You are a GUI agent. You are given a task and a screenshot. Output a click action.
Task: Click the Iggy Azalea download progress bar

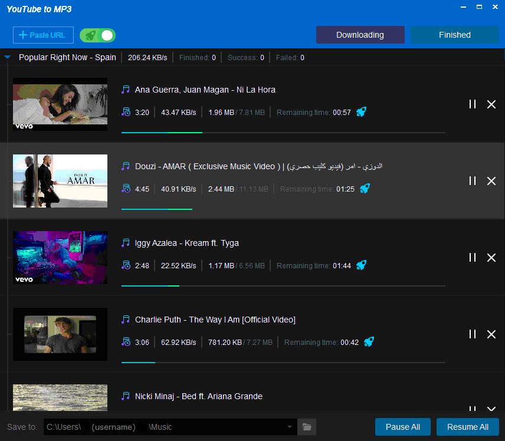coord(283,286)
